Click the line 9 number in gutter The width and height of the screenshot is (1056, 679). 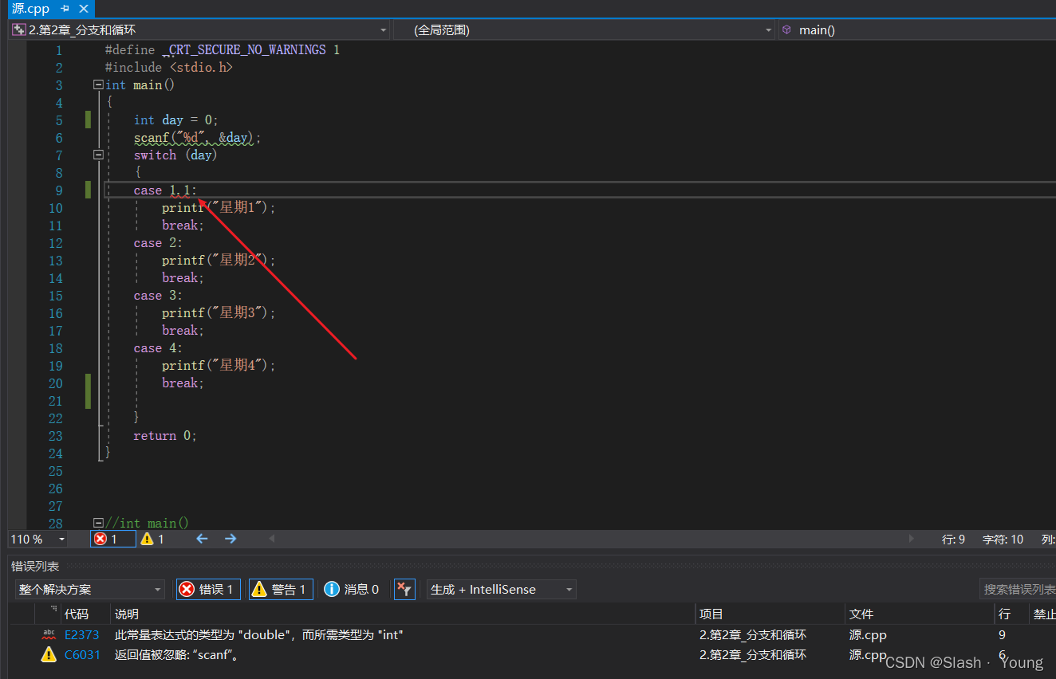point(58,190)
